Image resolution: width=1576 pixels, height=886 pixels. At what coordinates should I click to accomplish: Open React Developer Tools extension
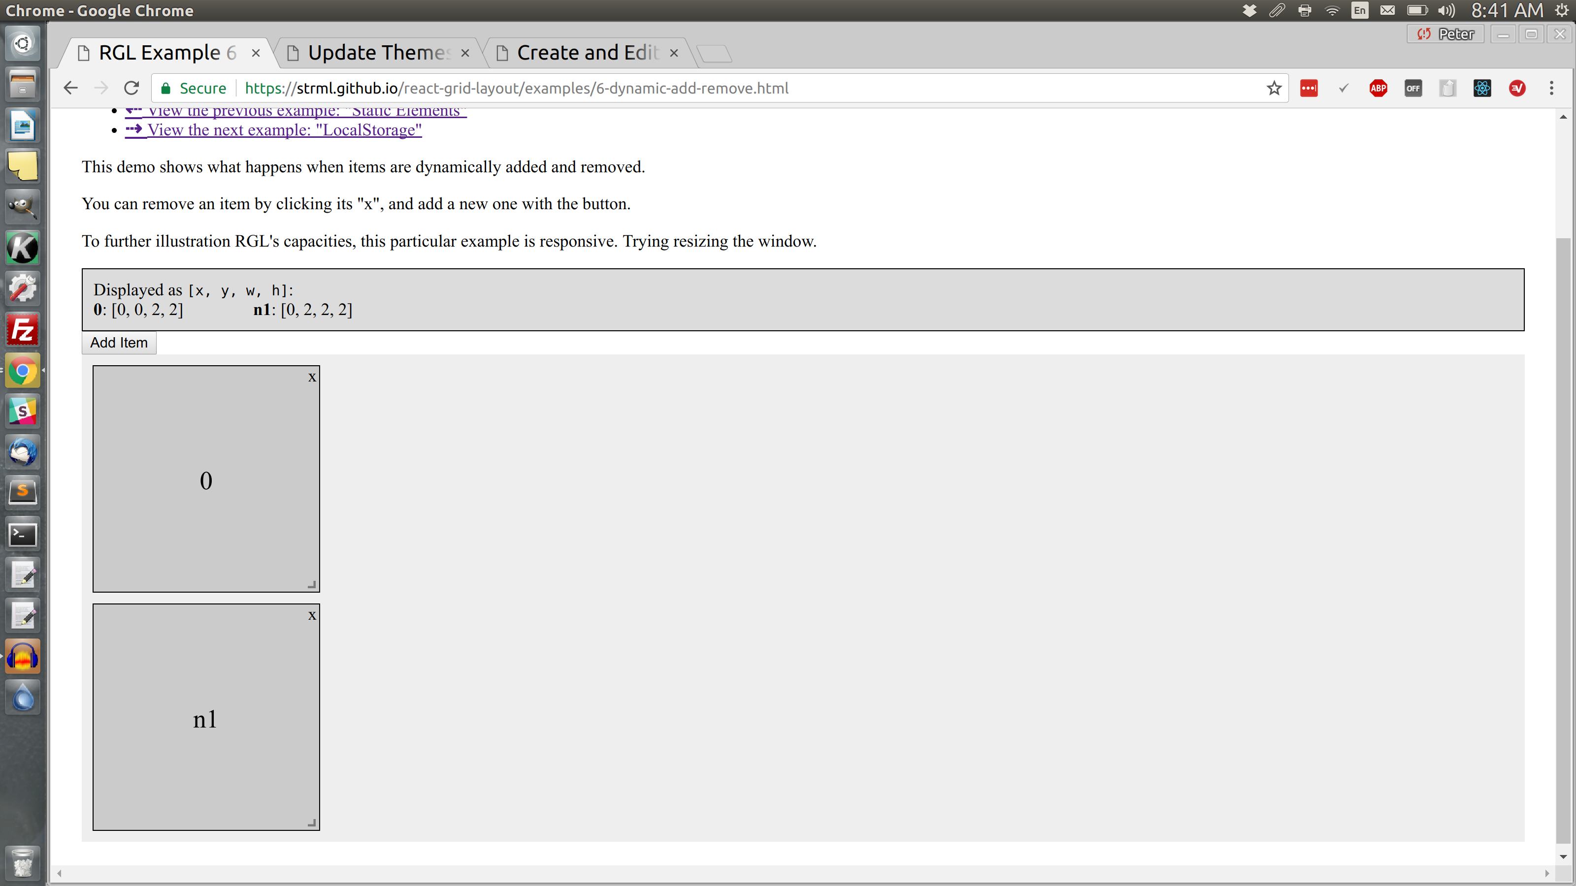pos(1482,88)
